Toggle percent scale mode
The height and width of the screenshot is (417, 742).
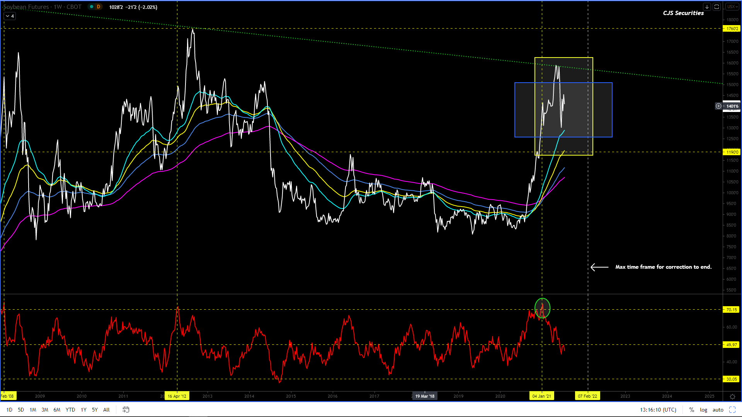[691, 410]
